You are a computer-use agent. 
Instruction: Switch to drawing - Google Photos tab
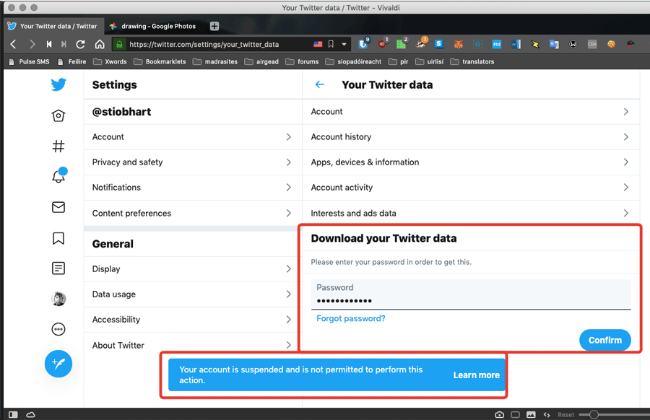coord(153,26)
